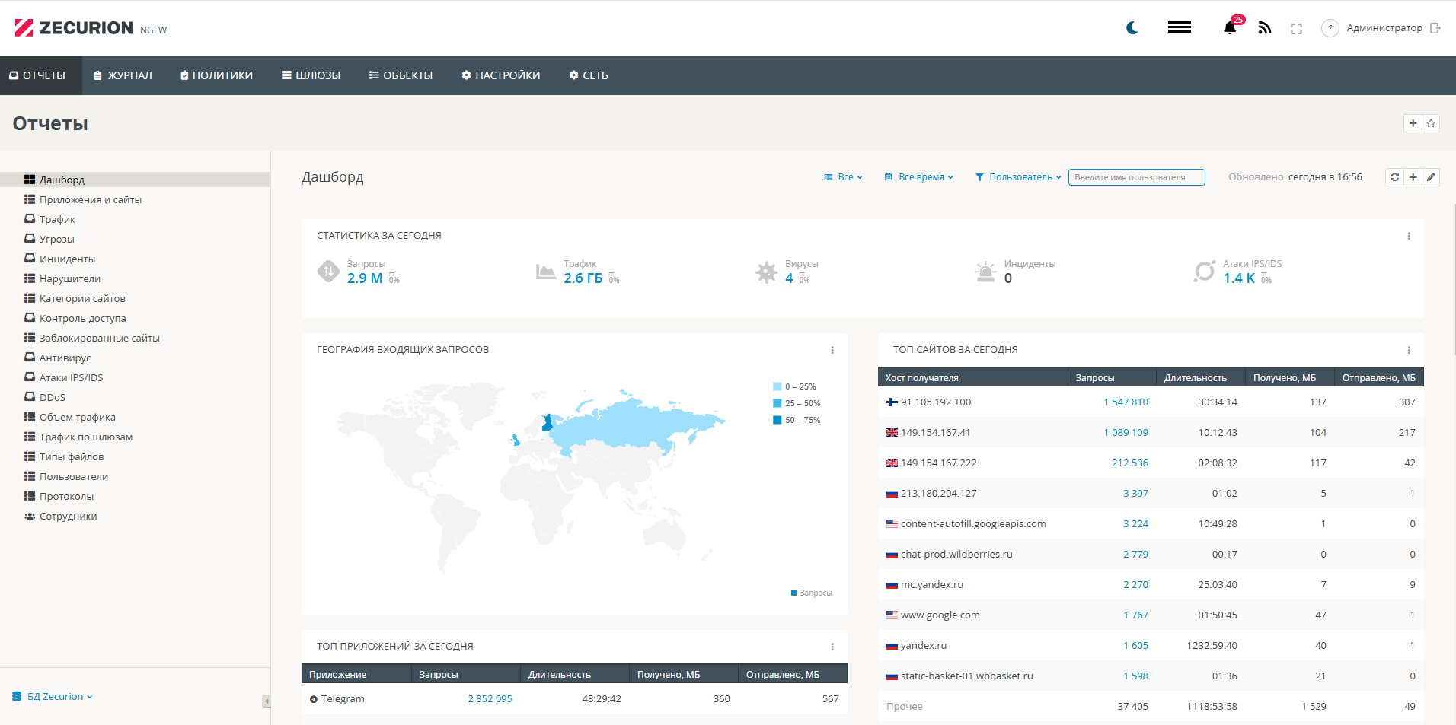
Task: Edit dashboard with pencil icon
Action: (x=1431, y=177)
